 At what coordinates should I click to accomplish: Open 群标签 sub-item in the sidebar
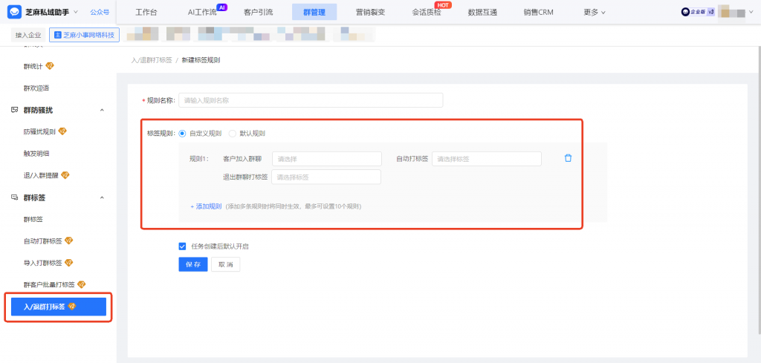pyautogui.click(x=33, y=219)
